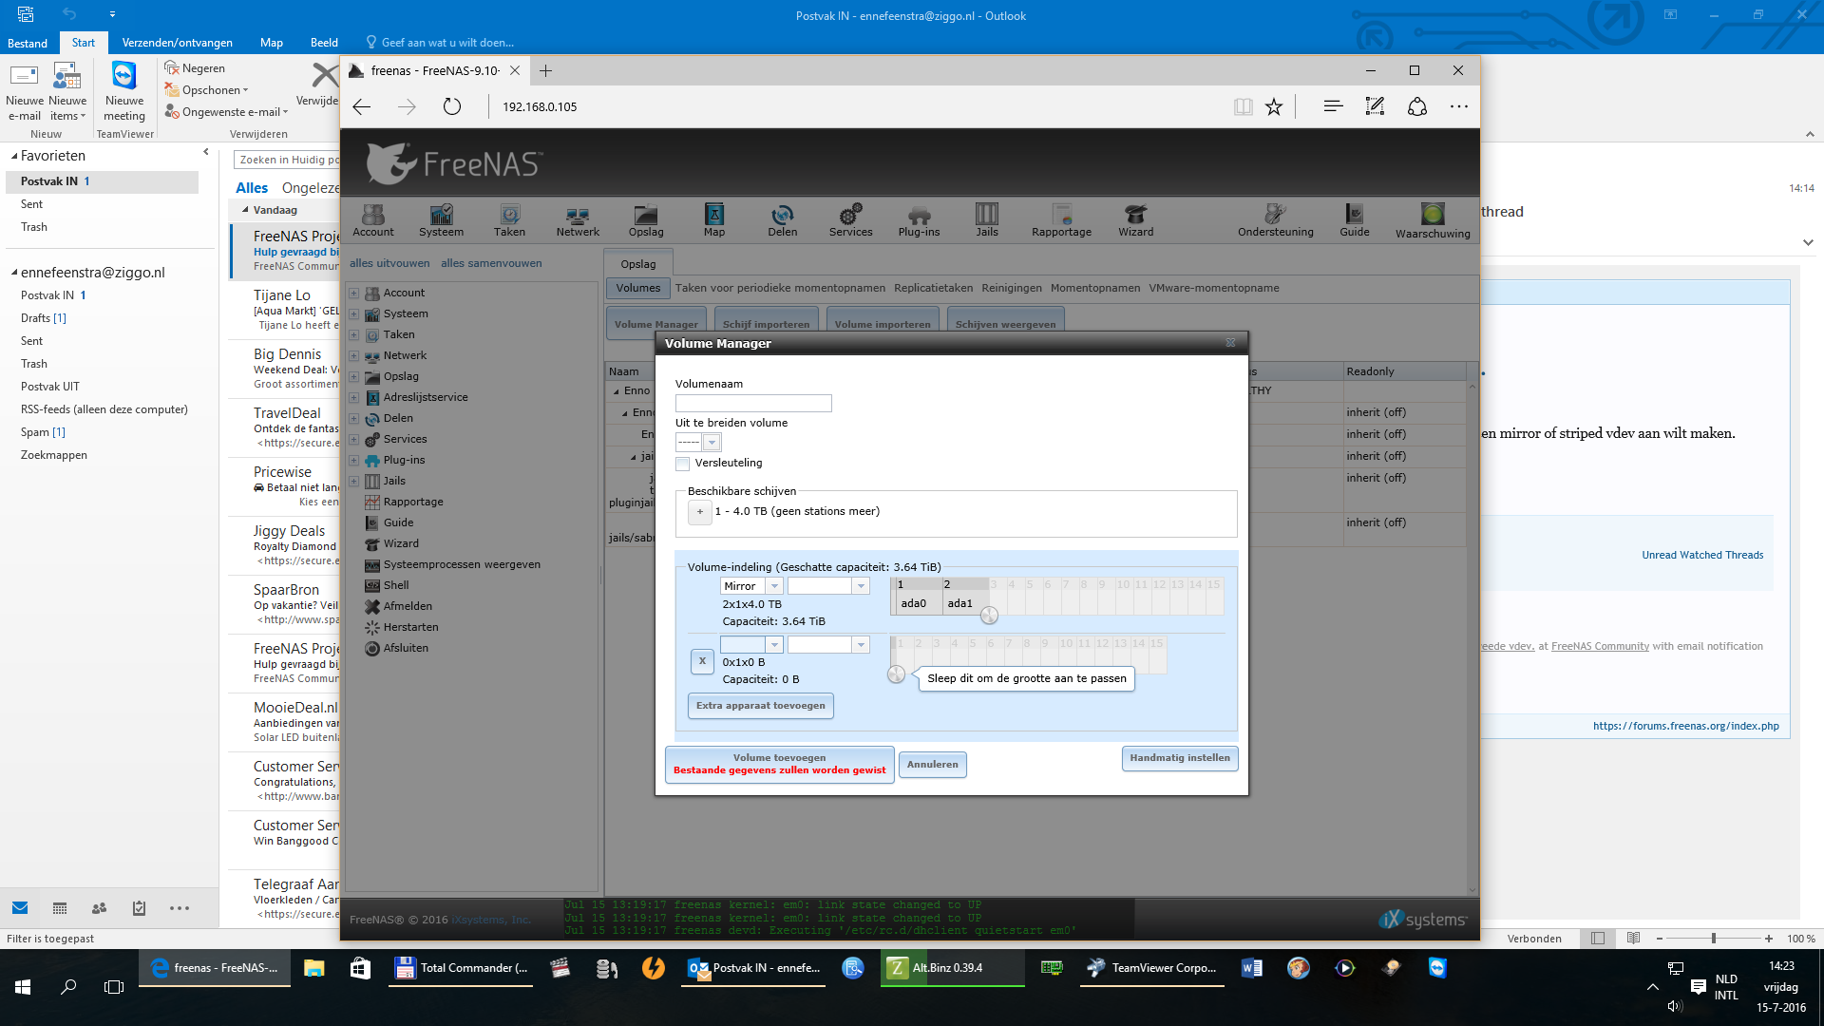Viewport: 1824px width, 1026px height.
Task: Open the Taken toolbar icon
Action: 510,220
